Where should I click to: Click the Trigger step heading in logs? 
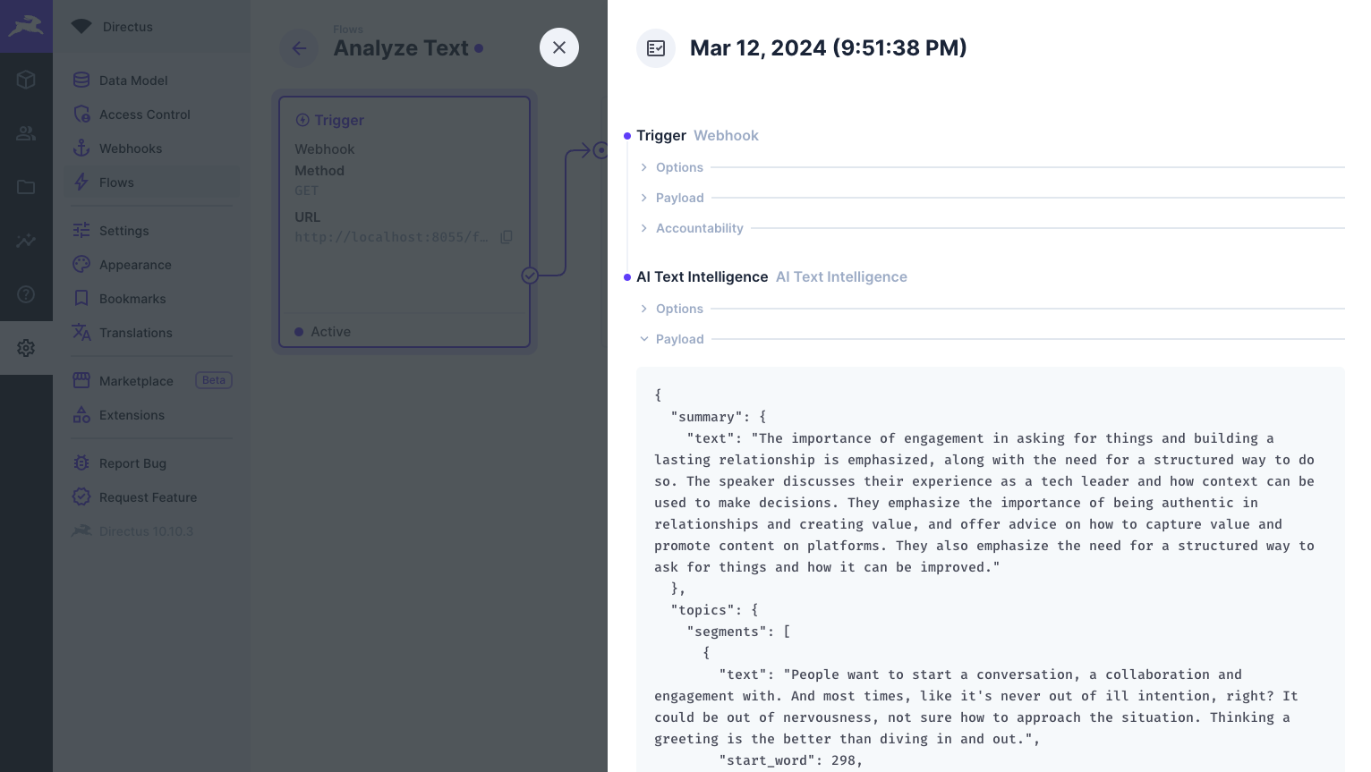661,135
